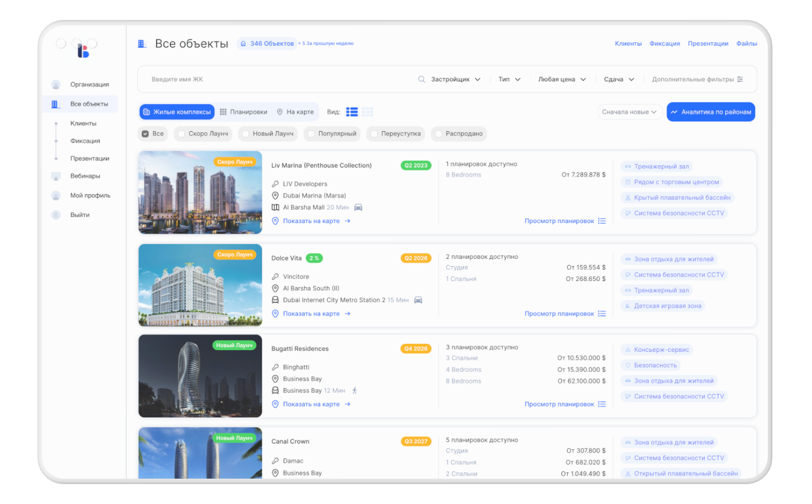Open additional filters via sliders icon
Screen dimensions: 812x504
coord(741,79)
